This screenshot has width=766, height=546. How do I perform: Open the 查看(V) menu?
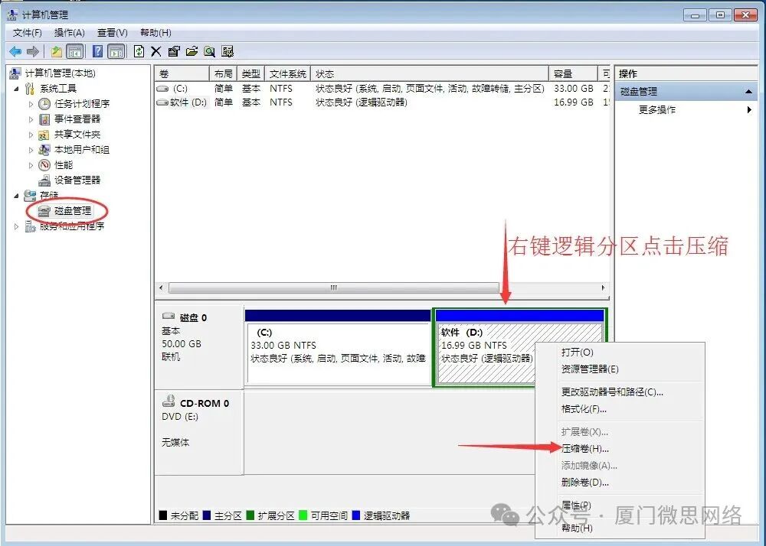113,33
